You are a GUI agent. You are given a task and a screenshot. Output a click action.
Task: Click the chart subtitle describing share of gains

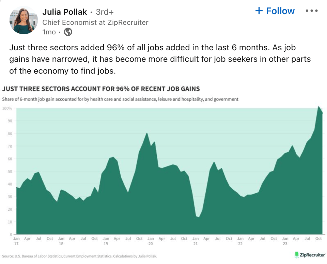tap(120, 100)
